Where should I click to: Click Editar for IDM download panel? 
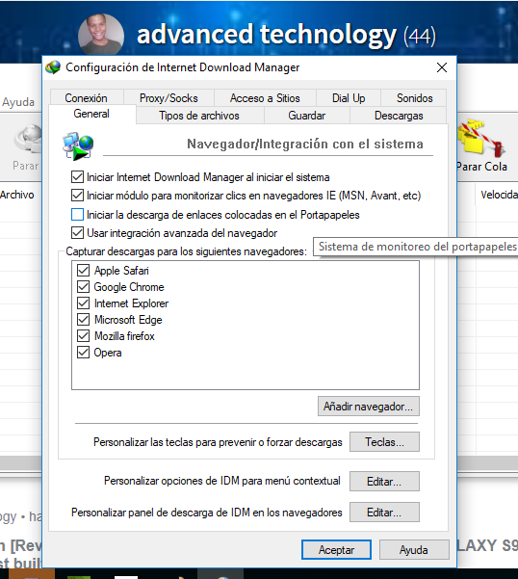tap(384, 513)
